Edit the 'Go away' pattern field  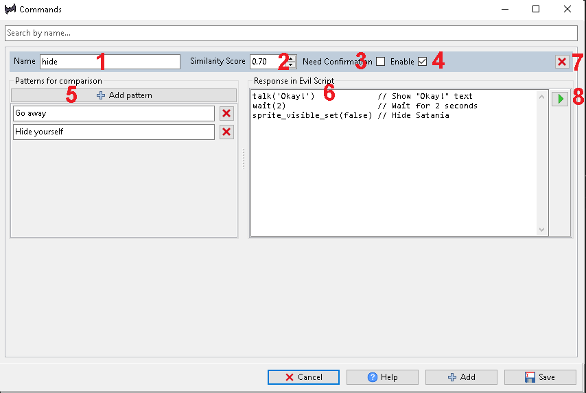[x=113, y=113]
